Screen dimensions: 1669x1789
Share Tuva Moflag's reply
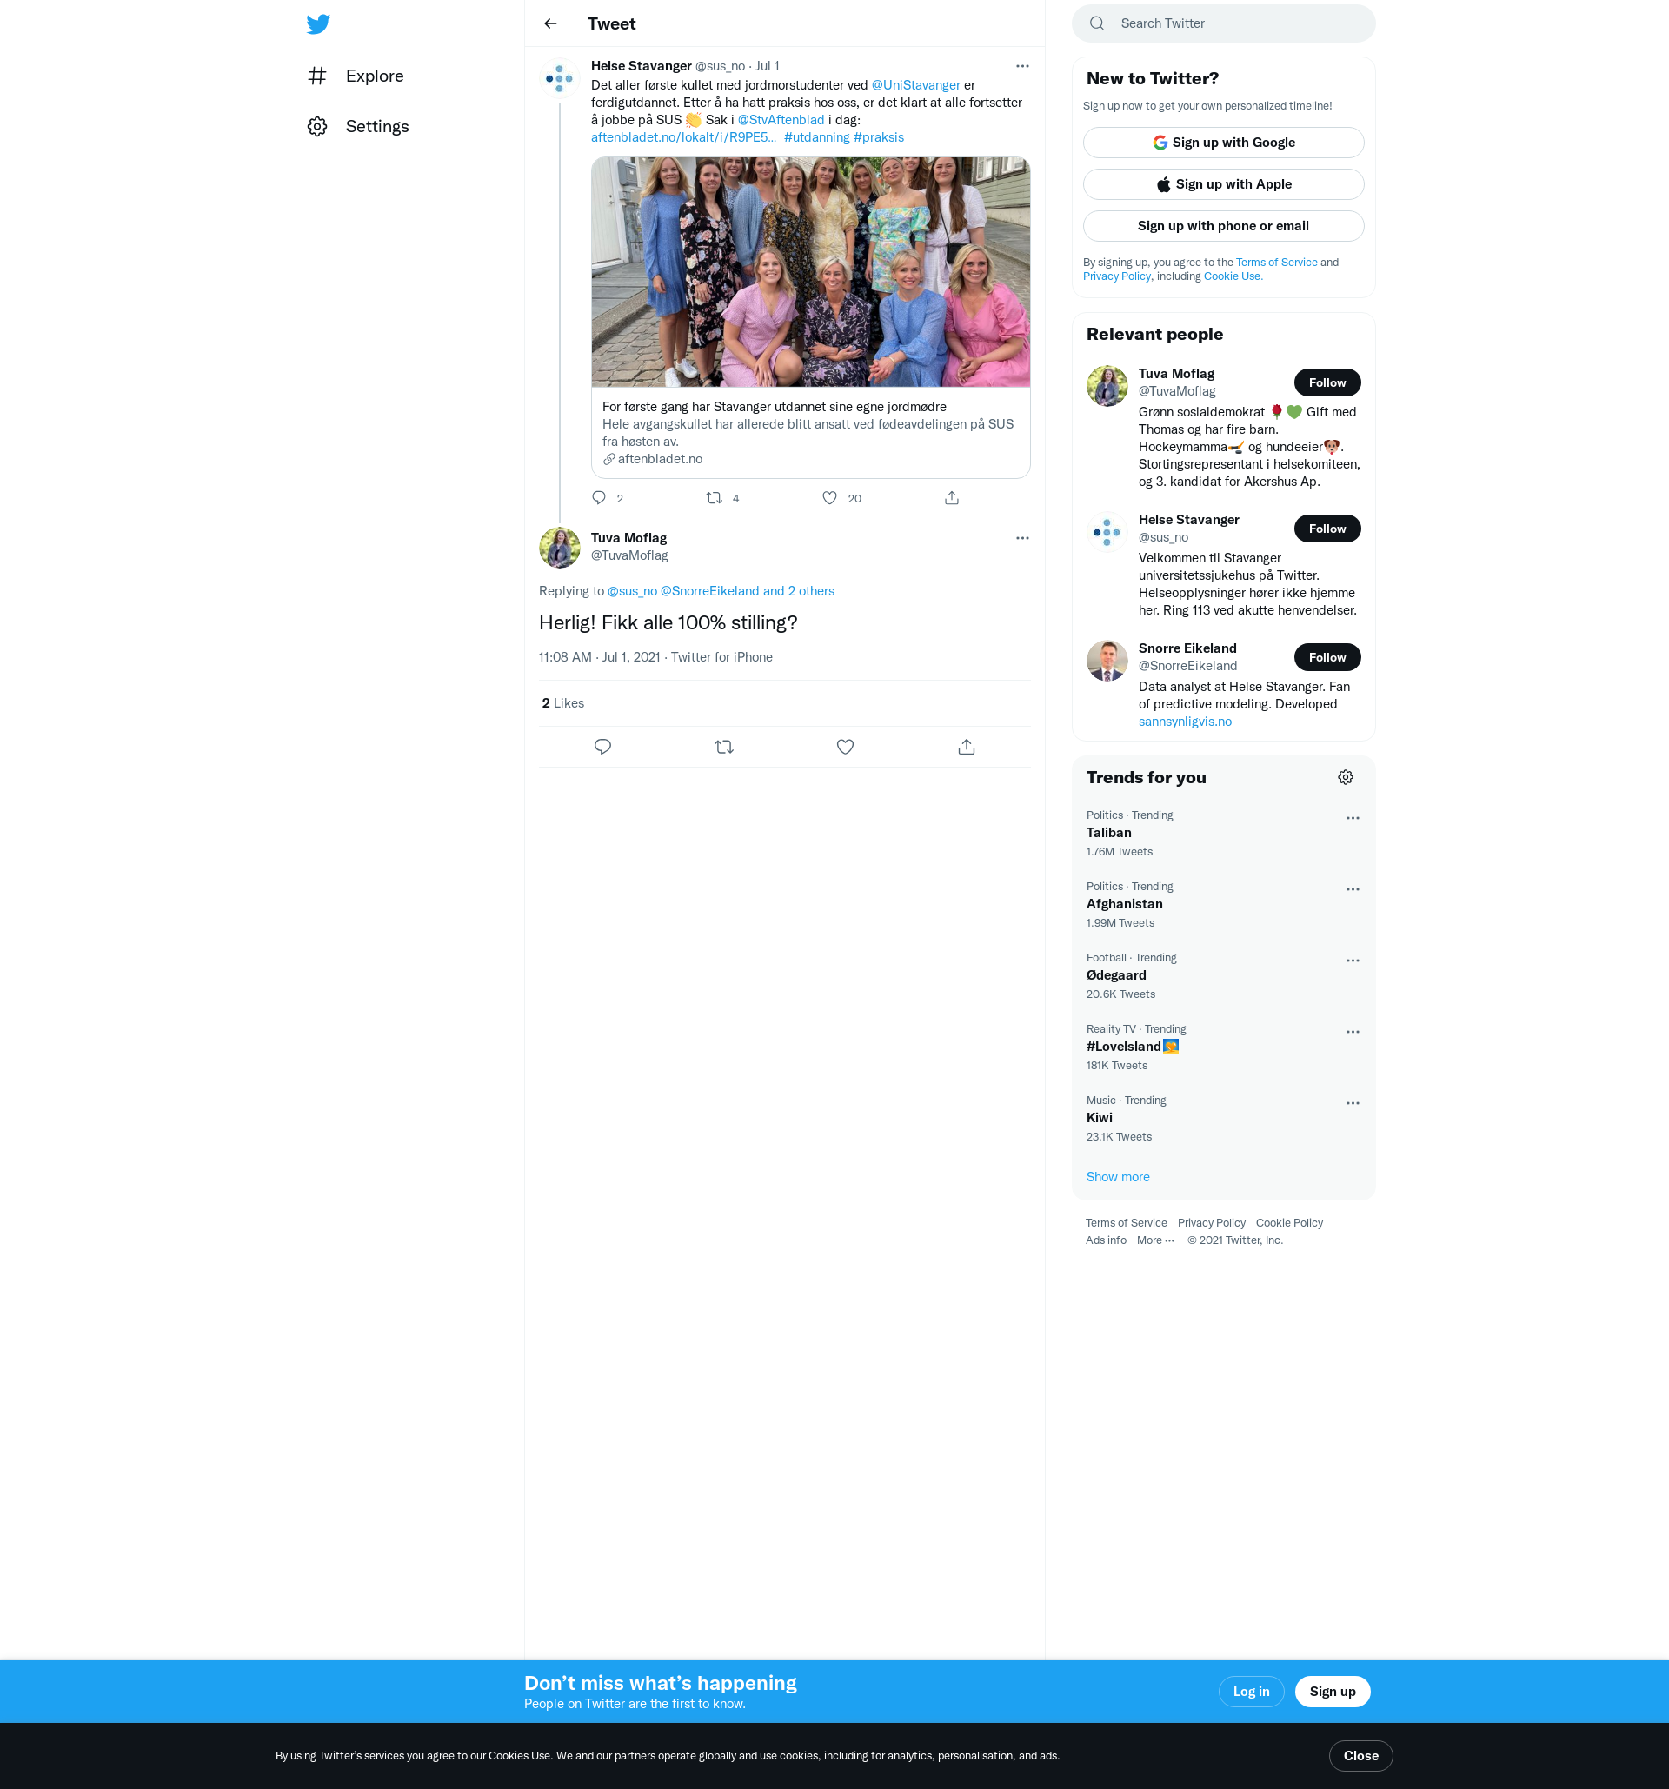click(x=967, y=747)
